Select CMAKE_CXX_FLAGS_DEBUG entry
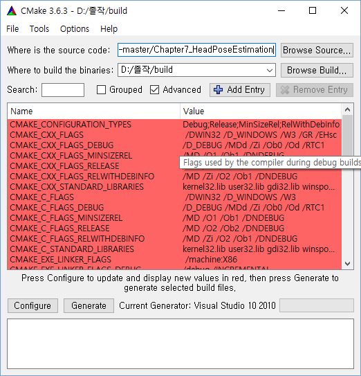This screenshot has height=376, width=361. pos(62,145)
